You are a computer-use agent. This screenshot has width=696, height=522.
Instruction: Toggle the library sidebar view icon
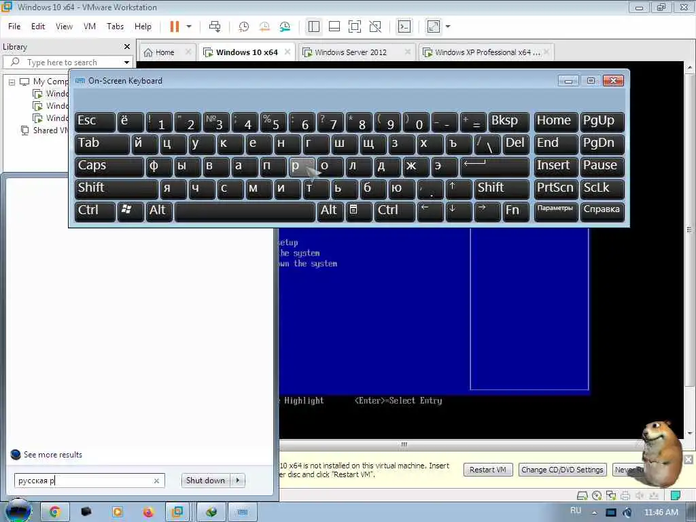click(314, 27)
